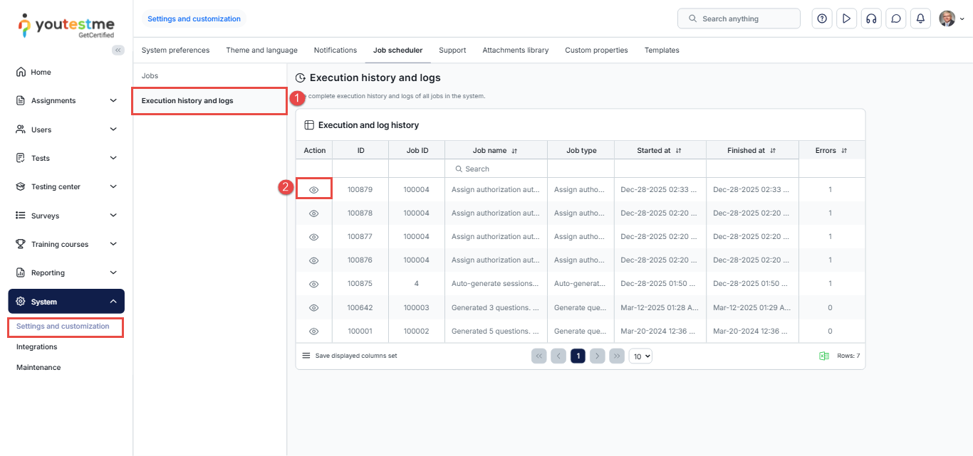Open the Jobs list link
973x456 pixels.
[x=150, y=75]
